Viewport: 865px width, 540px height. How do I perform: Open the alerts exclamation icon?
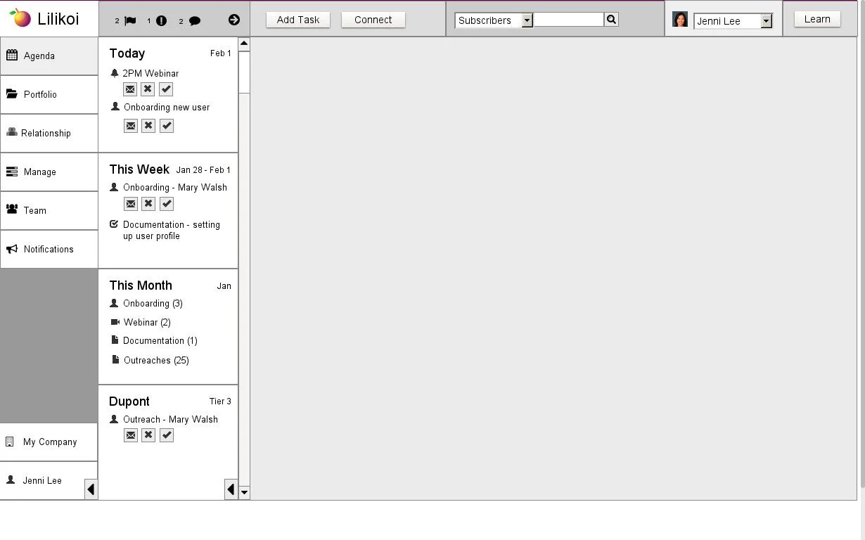(160, 20)
